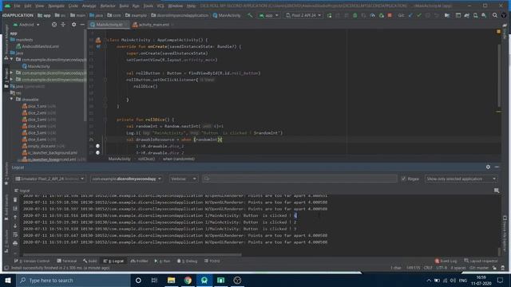The height and width of the screenshot is (287, 511).
Task: Click the editor vertical scrollbar
Action: 498,76
